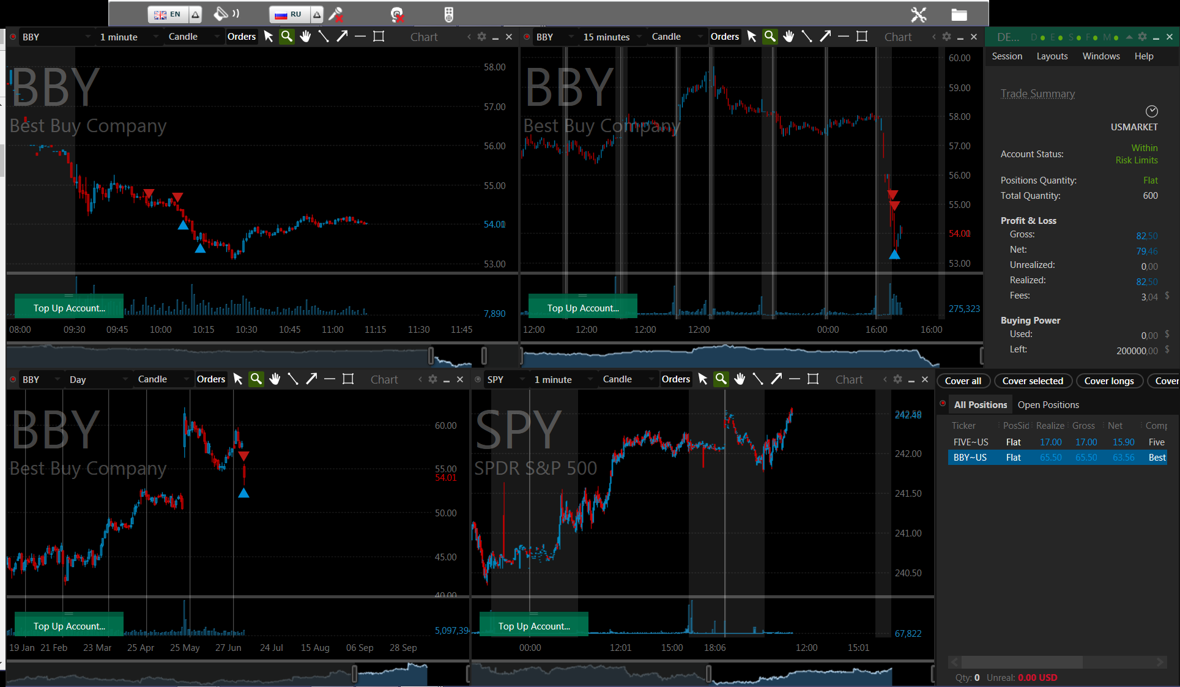The image size is (1180, 687).
Task: Toggle red link dot of BBY 1 minute chart
Action: 13,37
